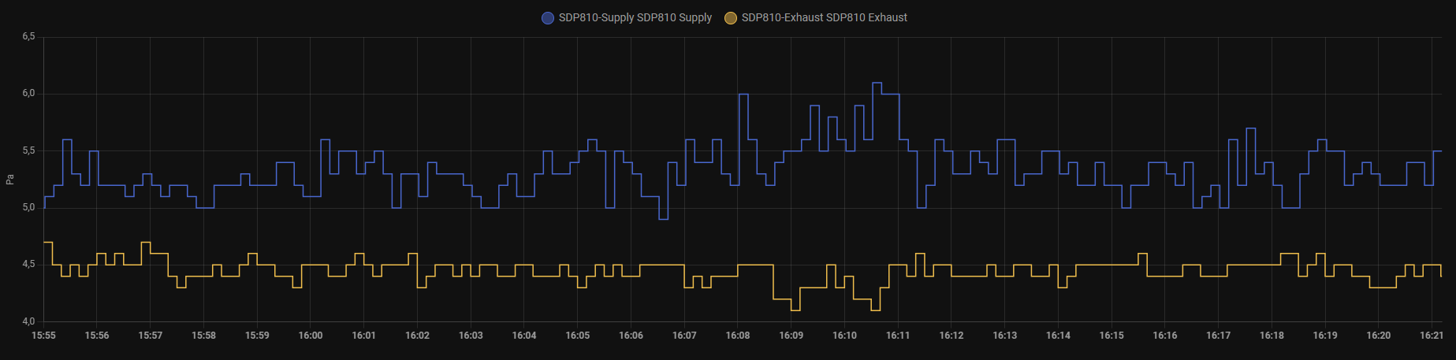Click the yellow Exhaust legend color dot
The height and width of the screenshot is (360, 1456).
tap(731, 17)
